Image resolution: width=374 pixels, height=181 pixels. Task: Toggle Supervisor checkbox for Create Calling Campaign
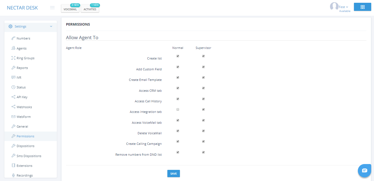coord(203,141)
